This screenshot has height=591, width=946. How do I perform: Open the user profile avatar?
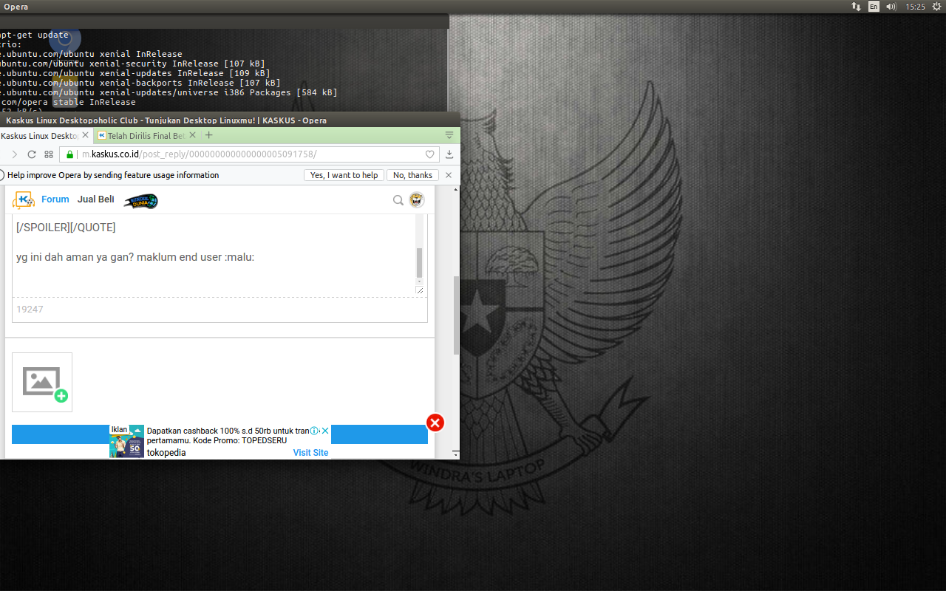point(417,199)
